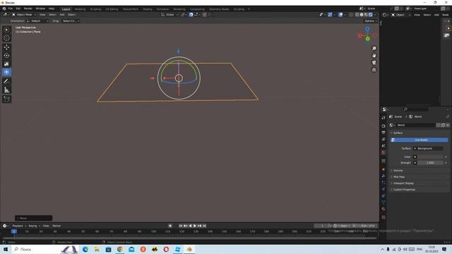This screenshot has height=254, width=452.
Task: Open the Object Mode dropdown
Action: pos(23,15)
